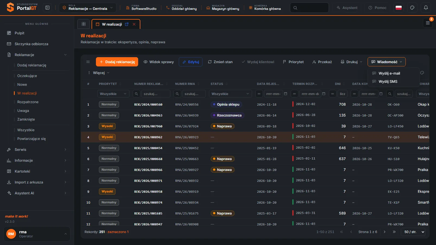Open the right panel hamburger menu
The height and width of the screenshot is (245, 436).
(x=428, y=23)
